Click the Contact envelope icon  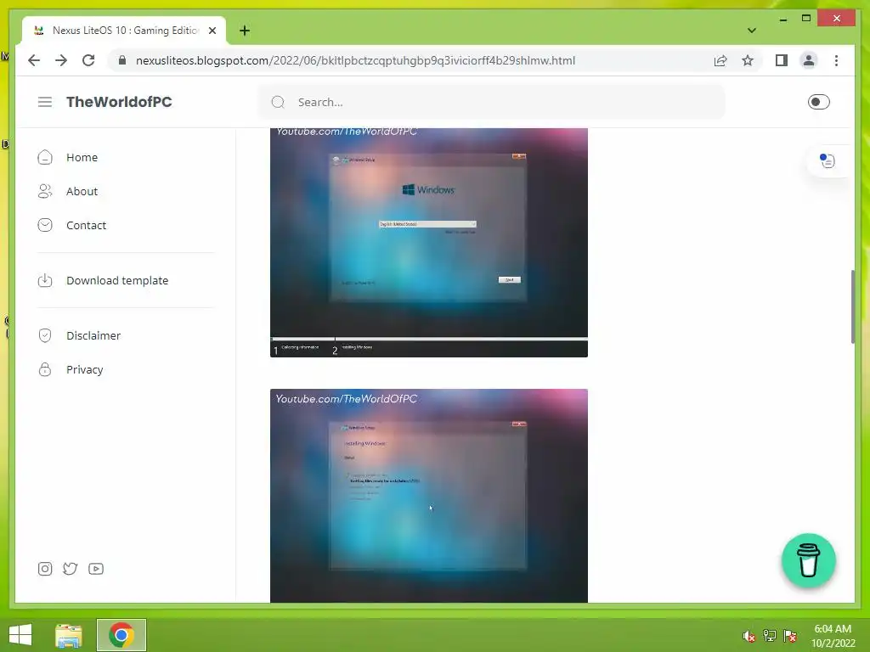[45, 225]
